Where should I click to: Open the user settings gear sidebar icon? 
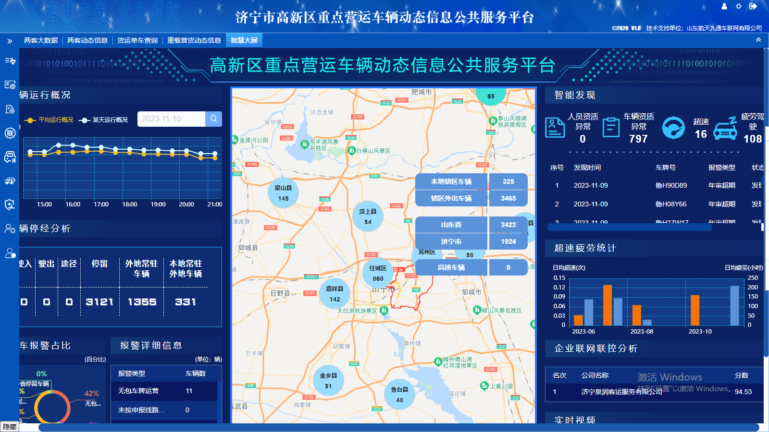tap(10, 229)
